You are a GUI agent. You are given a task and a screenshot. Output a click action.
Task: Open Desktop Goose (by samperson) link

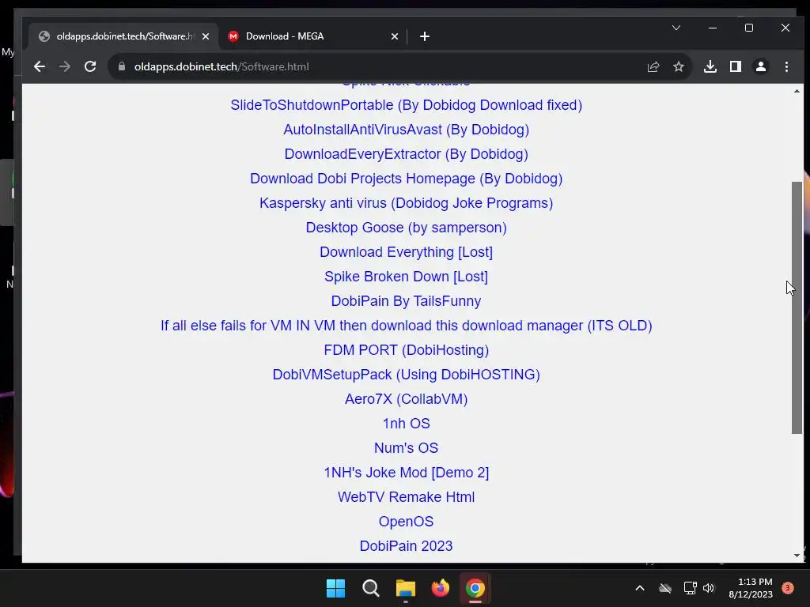406,228
